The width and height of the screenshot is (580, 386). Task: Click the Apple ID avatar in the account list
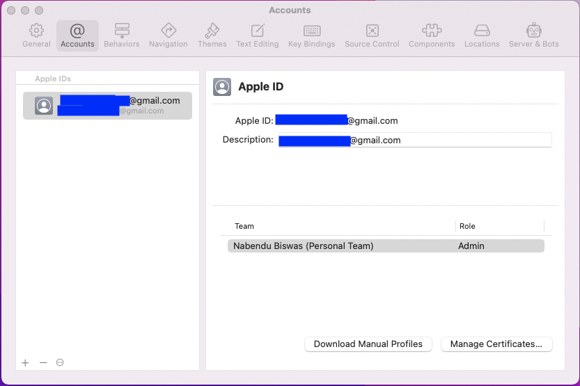tap(44, 106)
